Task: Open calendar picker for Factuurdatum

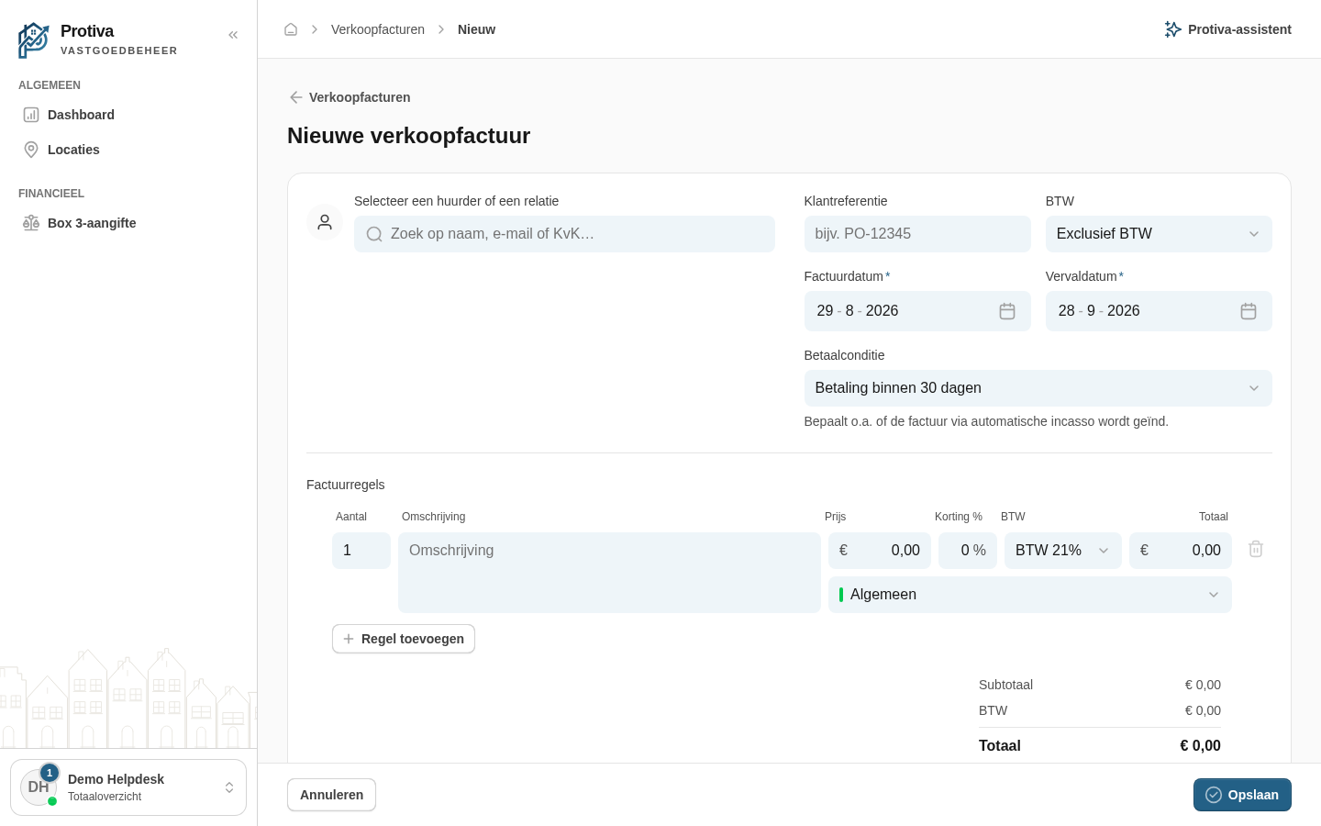Action: pos(1007,311)
